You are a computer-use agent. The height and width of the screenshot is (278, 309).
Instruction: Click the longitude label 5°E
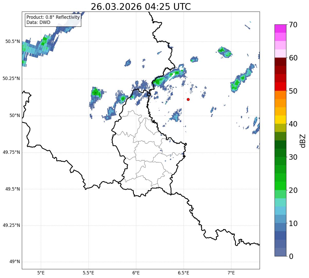[41, 273]
